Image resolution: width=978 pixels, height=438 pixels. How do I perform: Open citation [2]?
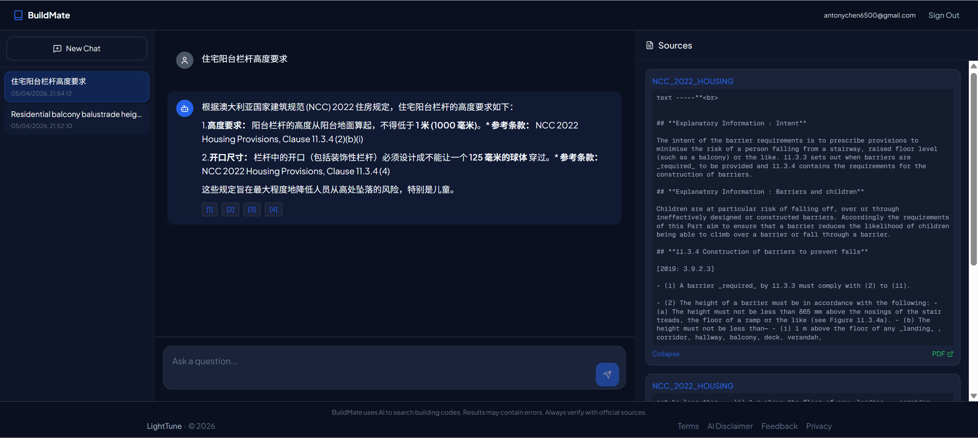(230, 209)
